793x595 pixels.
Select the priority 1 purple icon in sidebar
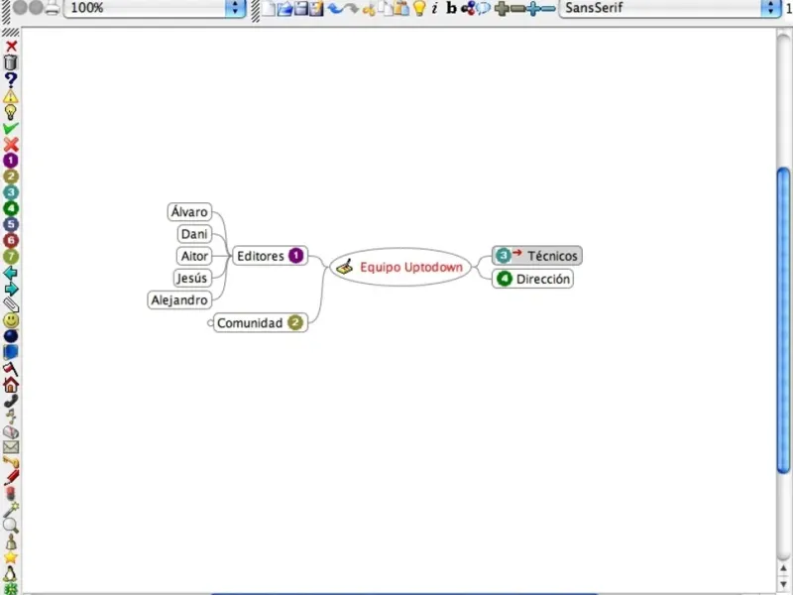[11, 161]
